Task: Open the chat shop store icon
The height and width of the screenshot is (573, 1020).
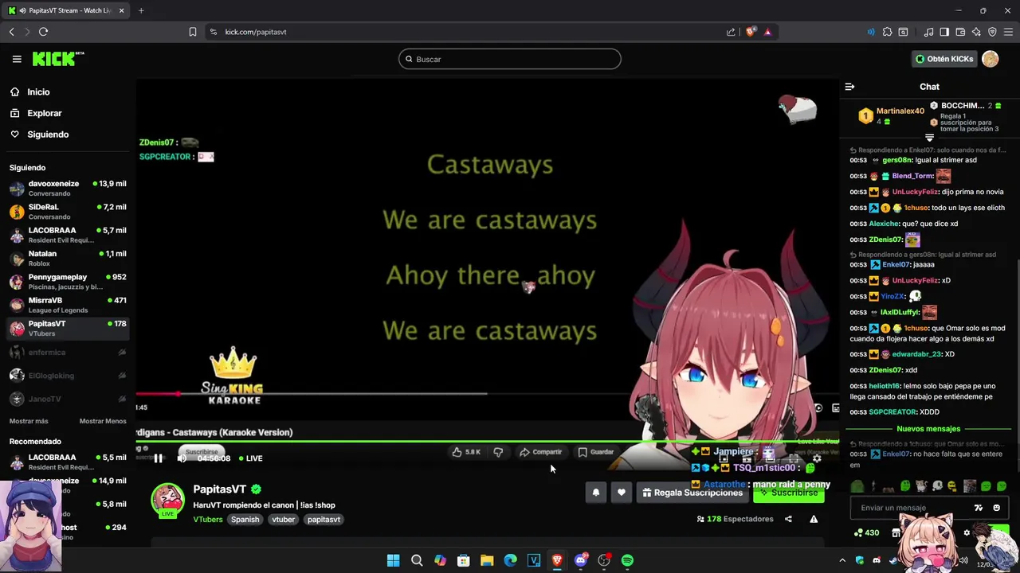Action: coord(896,532)
